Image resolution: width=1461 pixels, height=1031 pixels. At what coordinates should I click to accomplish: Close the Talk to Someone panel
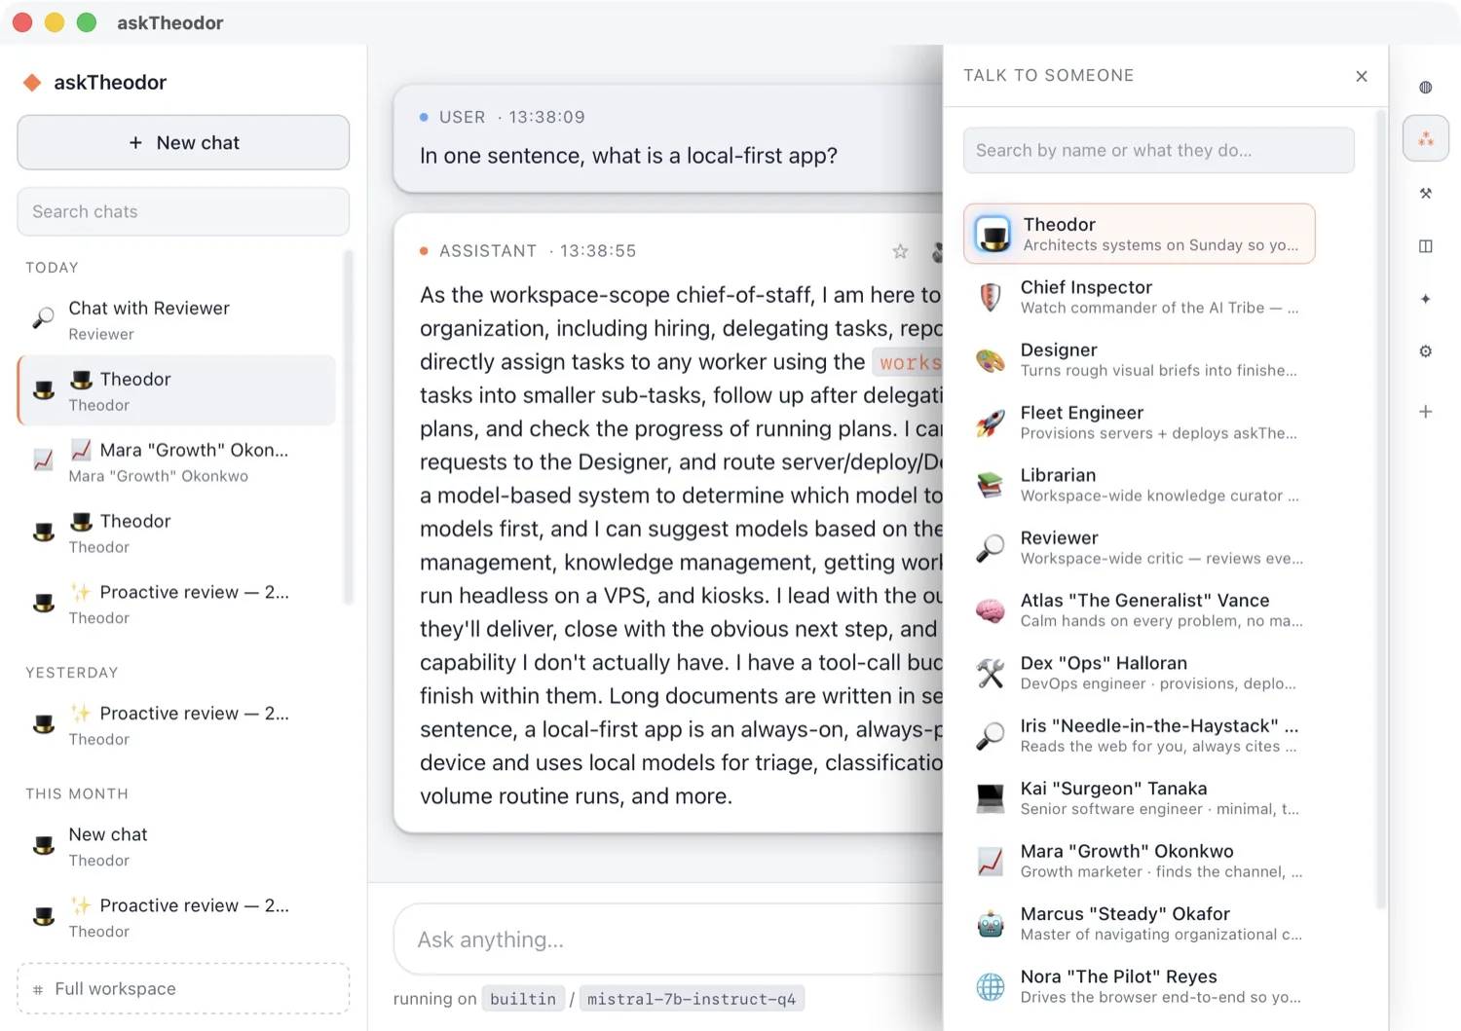tap(1362, 76)
